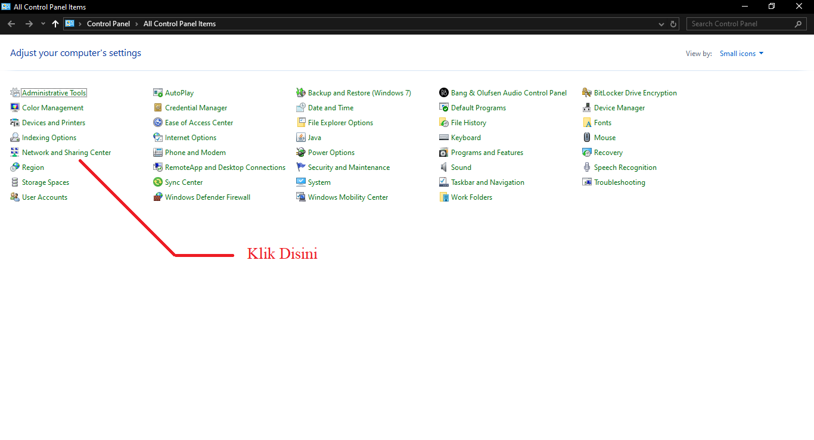The width and height of the screenshot is (814, 440).
Task: Open the Date and Time icon
Action: 301,108
